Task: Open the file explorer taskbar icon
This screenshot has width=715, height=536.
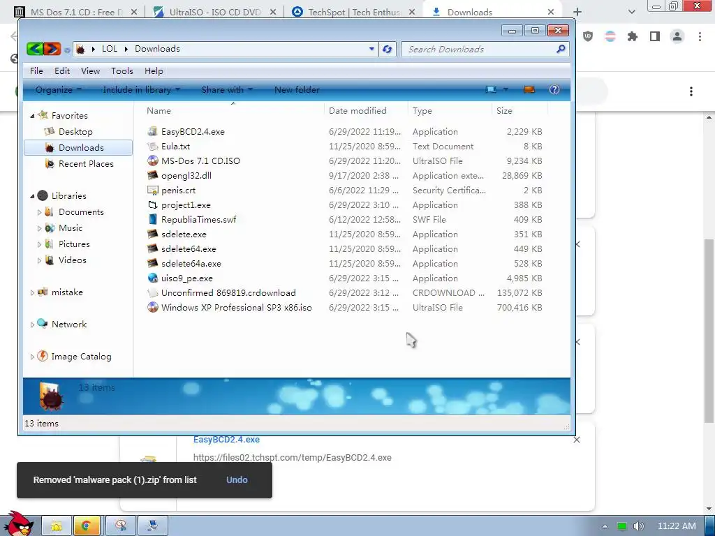Action: click(57, 526)
